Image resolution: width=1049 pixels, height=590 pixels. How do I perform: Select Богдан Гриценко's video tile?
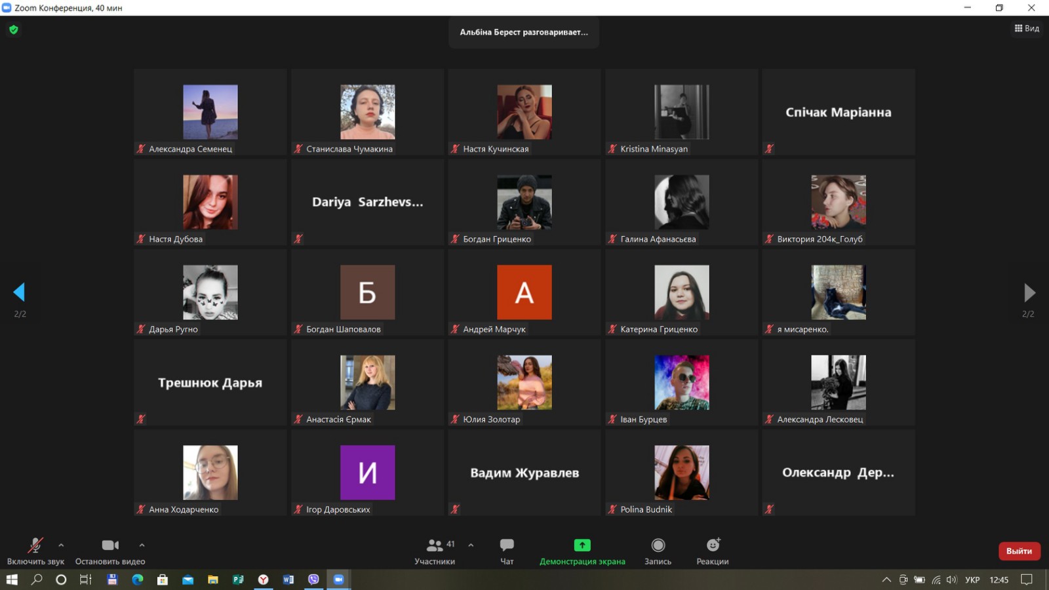point(524,203)
